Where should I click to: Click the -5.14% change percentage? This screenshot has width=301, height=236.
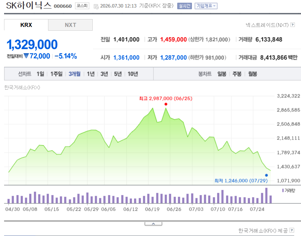[x=66, y=56]
